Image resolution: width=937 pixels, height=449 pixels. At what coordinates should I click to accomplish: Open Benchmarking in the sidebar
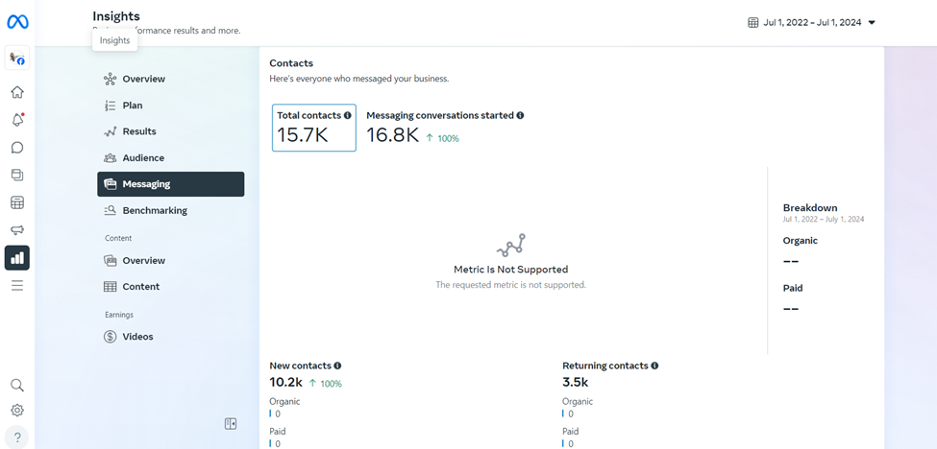pos(154,210)
